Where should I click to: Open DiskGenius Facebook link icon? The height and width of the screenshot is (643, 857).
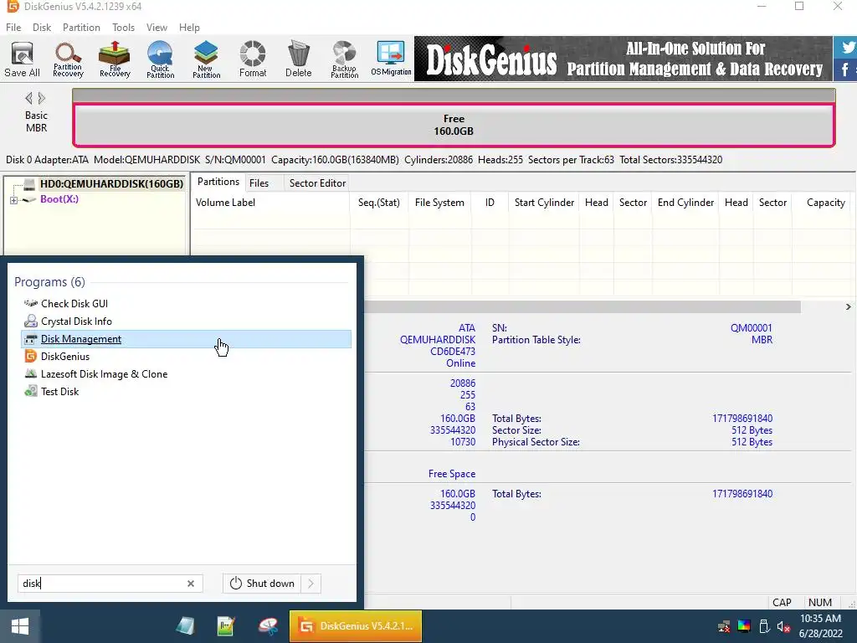[x=845, y=69]
